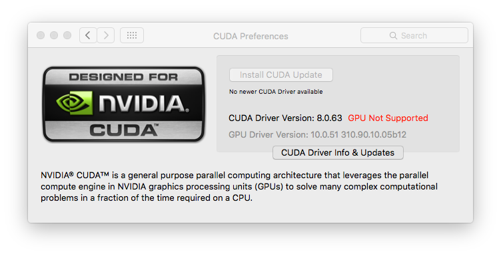The height and width of the screenshot is (256, 501).
Task: Close the CUDA Preferences window
Action: [41, 35]
